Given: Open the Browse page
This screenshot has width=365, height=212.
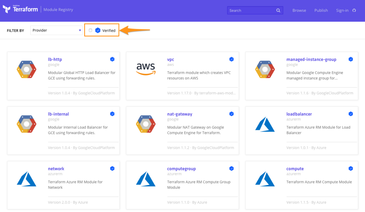Looking at the screenshot, I should pyautogui.click(x=299, y=10).
